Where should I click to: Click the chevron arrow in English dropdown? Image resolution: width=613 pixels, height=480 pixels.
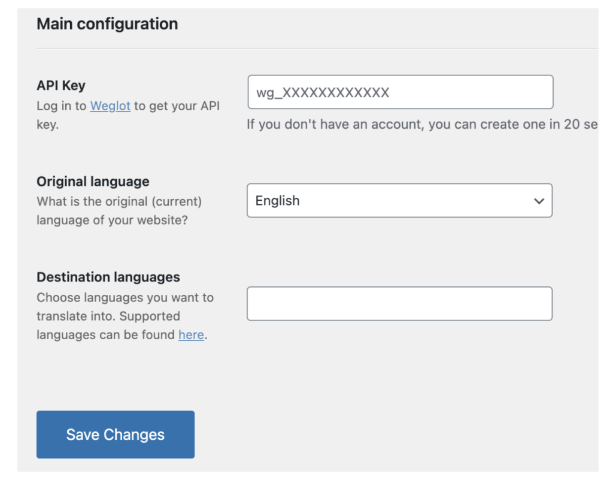tap(539, 201)
